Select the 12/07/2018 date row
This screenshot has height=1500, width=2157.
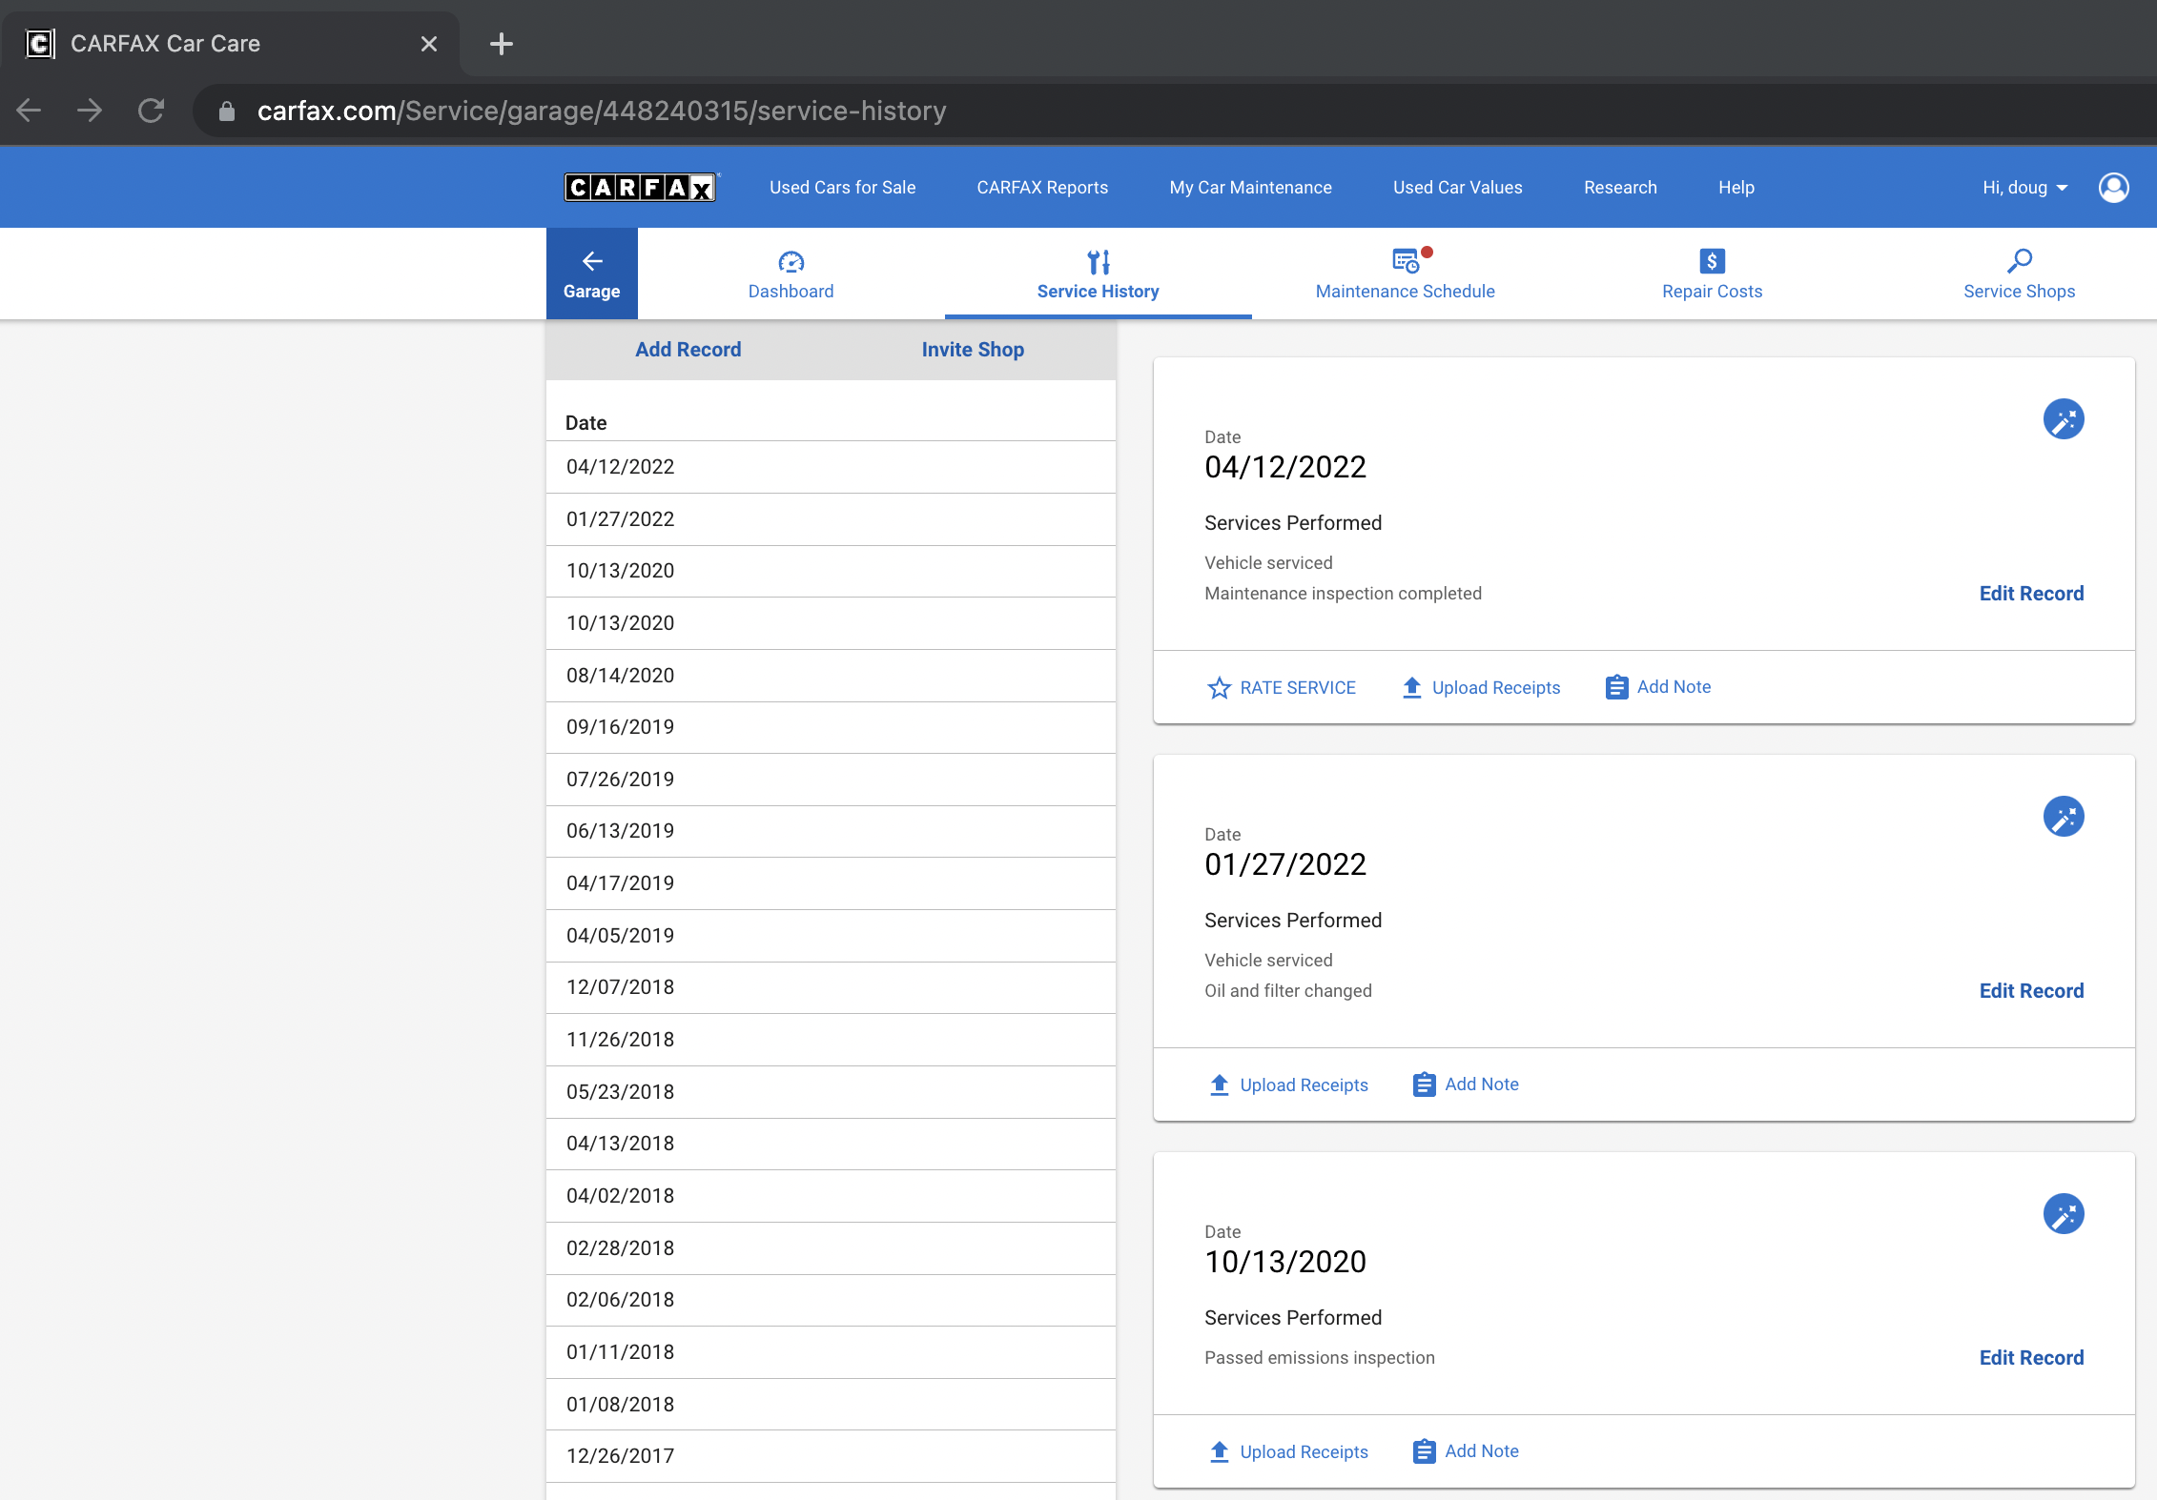pyautogui.click(x=831, y=987)
